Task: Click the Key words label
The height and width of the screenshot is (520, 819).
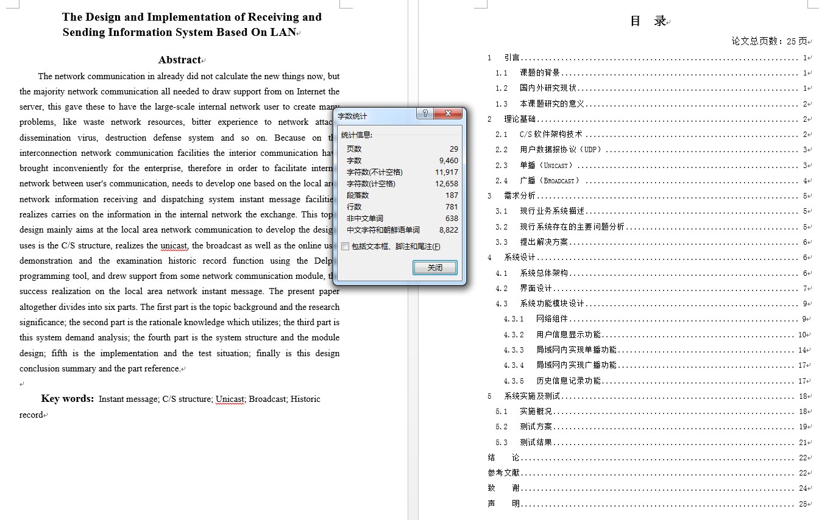Action: point(68,399)
